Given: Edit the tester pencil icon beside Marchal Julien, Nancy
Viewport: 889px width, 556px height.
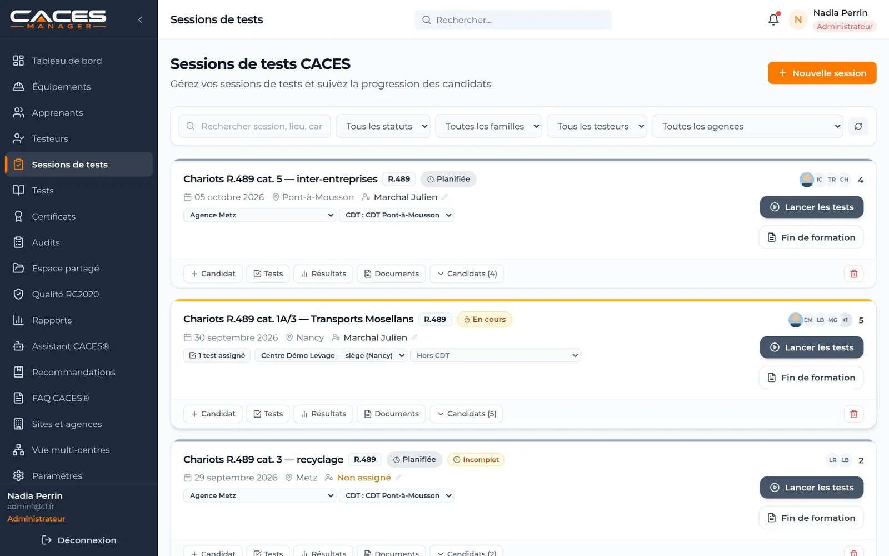Looking at the screenshot, I should coord(414,337).
